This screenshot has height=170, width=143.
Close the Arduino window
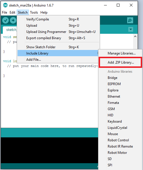click(131, 5)
